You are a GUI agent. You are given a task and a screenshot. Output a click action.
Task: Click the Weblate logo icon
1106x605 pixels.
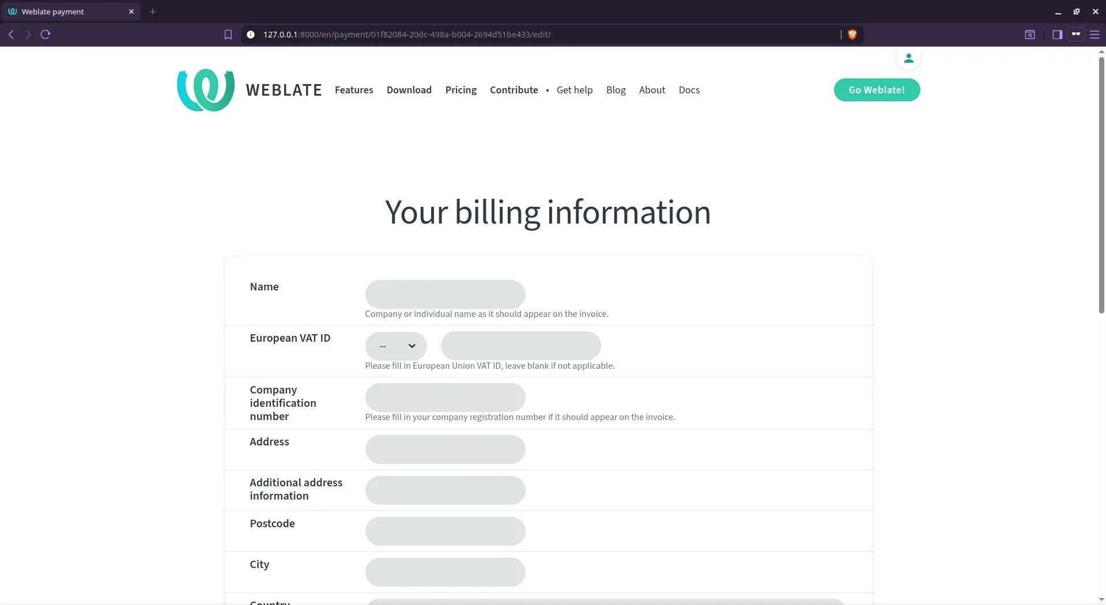pyautogui.click(x=206, y=90)
